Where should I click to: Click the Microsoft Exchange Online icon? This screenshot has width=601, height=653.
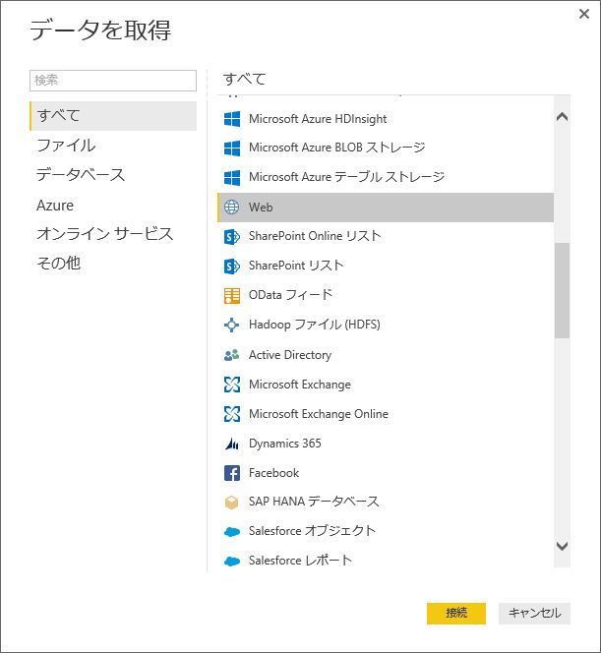pyautogui.click(x=232, y=414)
